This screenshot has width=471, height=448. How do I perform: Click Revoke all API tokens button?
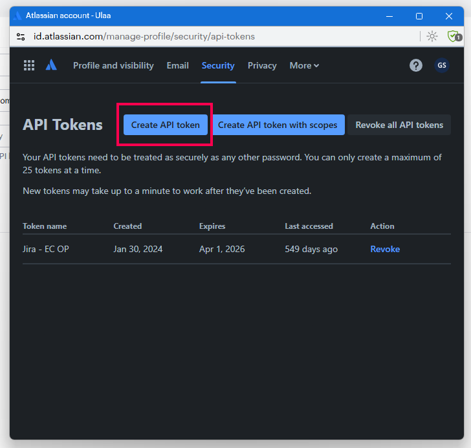tap(399, 125)
